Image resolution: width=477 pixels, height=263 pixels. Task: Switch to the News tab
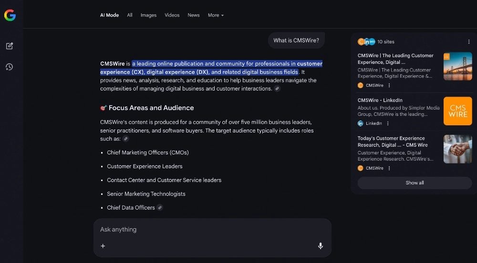click(x=194, y=15)
